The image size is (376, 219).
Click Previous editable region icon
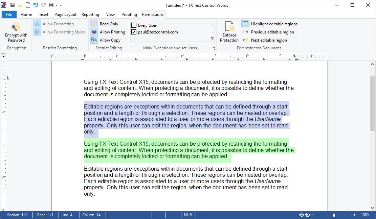(x=245, y=32)
